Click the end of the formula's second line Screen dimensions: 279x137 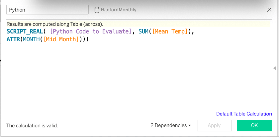(89, 39)
